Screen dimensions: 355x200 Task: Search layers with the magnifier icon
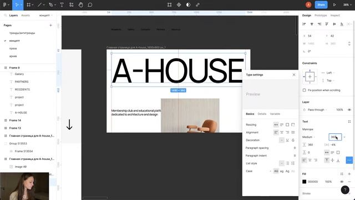click(x=5, y=16)
